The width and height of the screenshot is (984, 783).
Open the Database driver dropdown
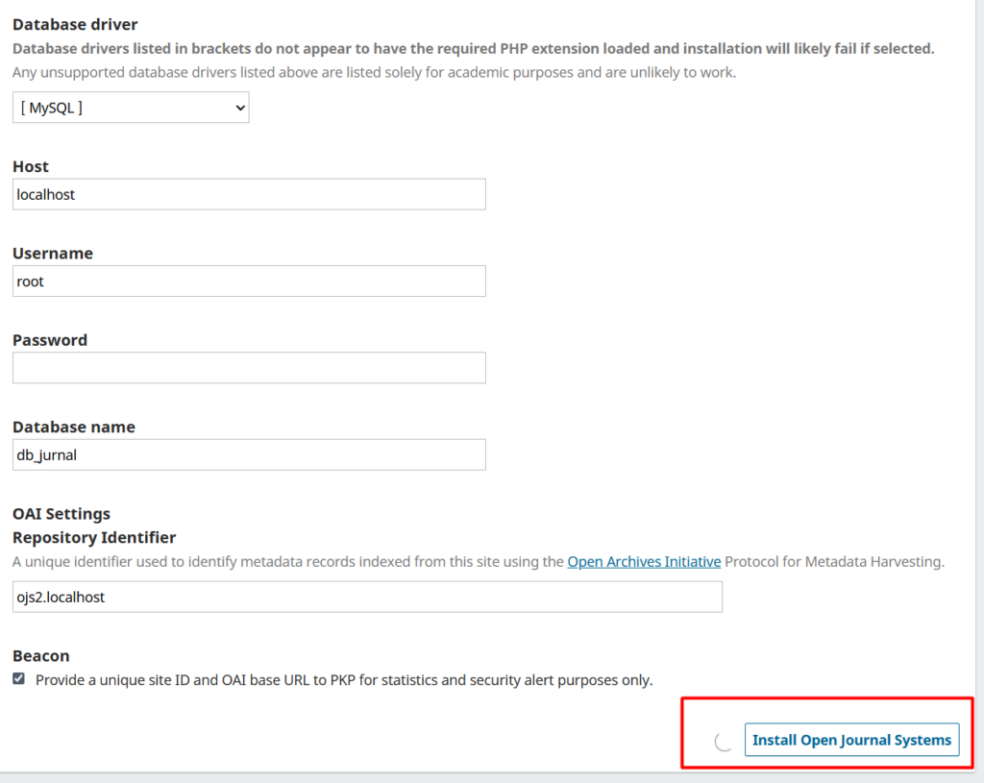tap(130, 107)
